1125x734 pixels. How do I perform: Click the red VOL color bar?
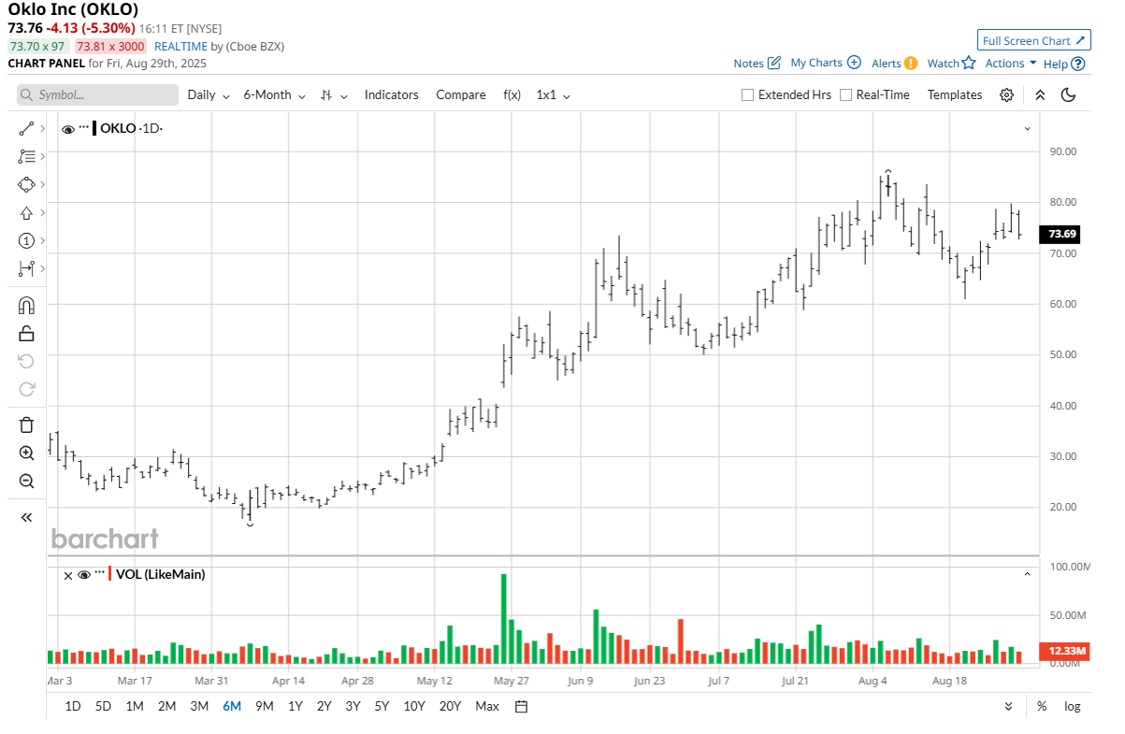111,574
